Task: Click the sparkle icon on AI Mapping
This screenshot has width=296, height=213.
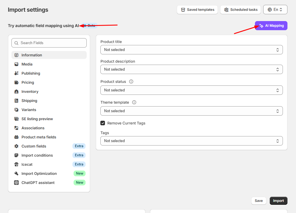Action: point(261,26)
